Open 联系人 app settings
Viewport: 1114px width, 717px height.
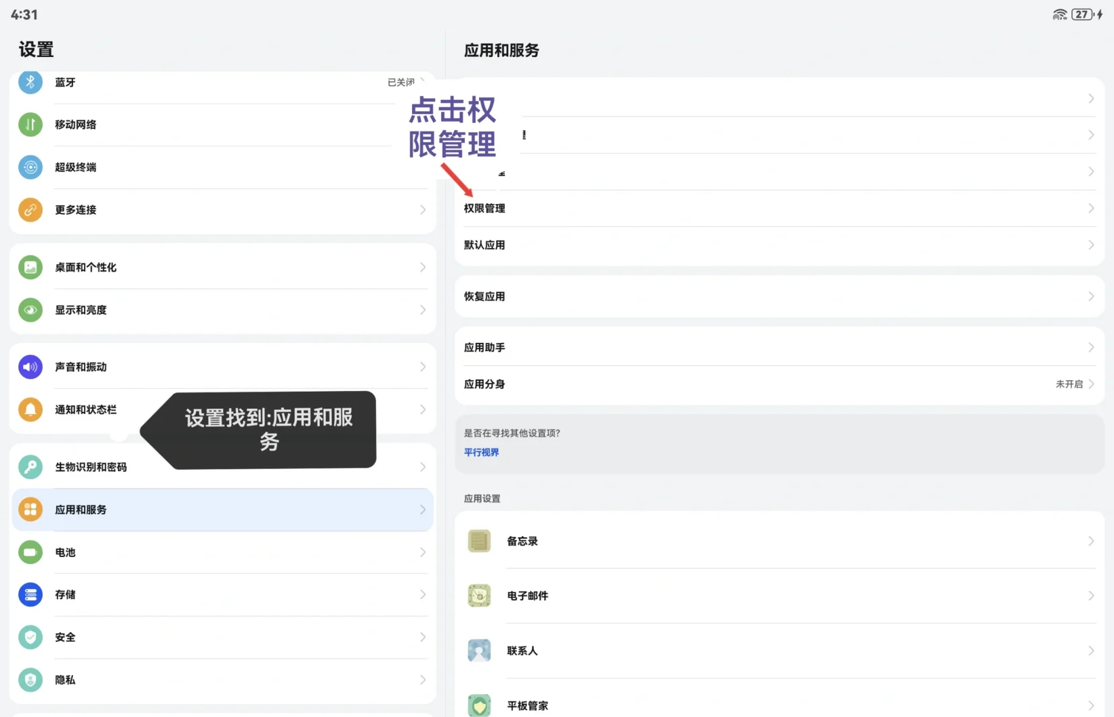tap(779, 651)
